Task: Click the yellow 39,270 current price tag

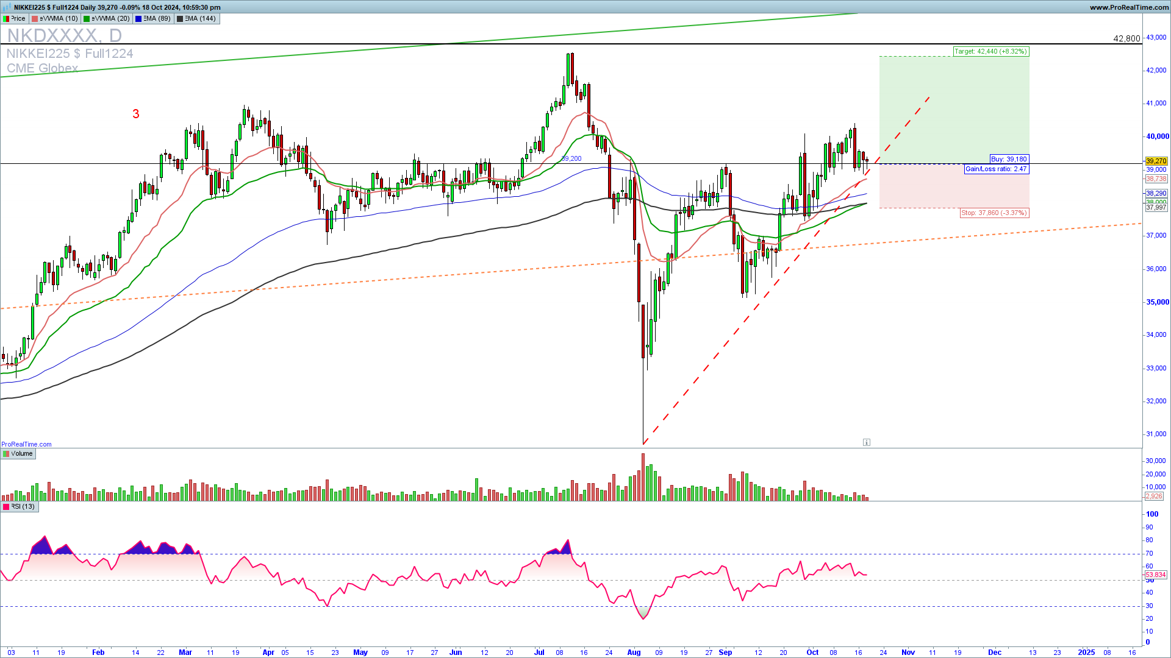Action: coord(1156,161)
